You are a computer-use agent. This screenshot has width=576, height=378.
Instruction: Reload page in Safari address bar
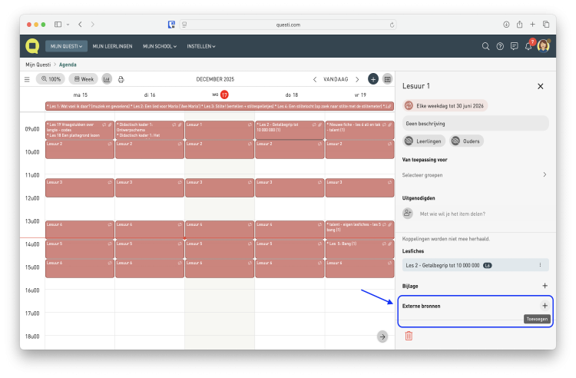392,25
